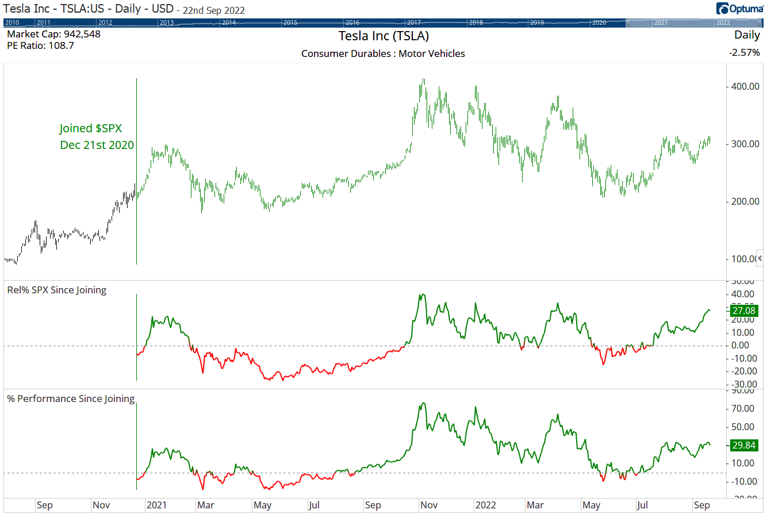Click the Tesla Inc (TSLA) heading
The height and width of the screenshot is (517, 767).
pyautogui.click(x=383, y=36)
